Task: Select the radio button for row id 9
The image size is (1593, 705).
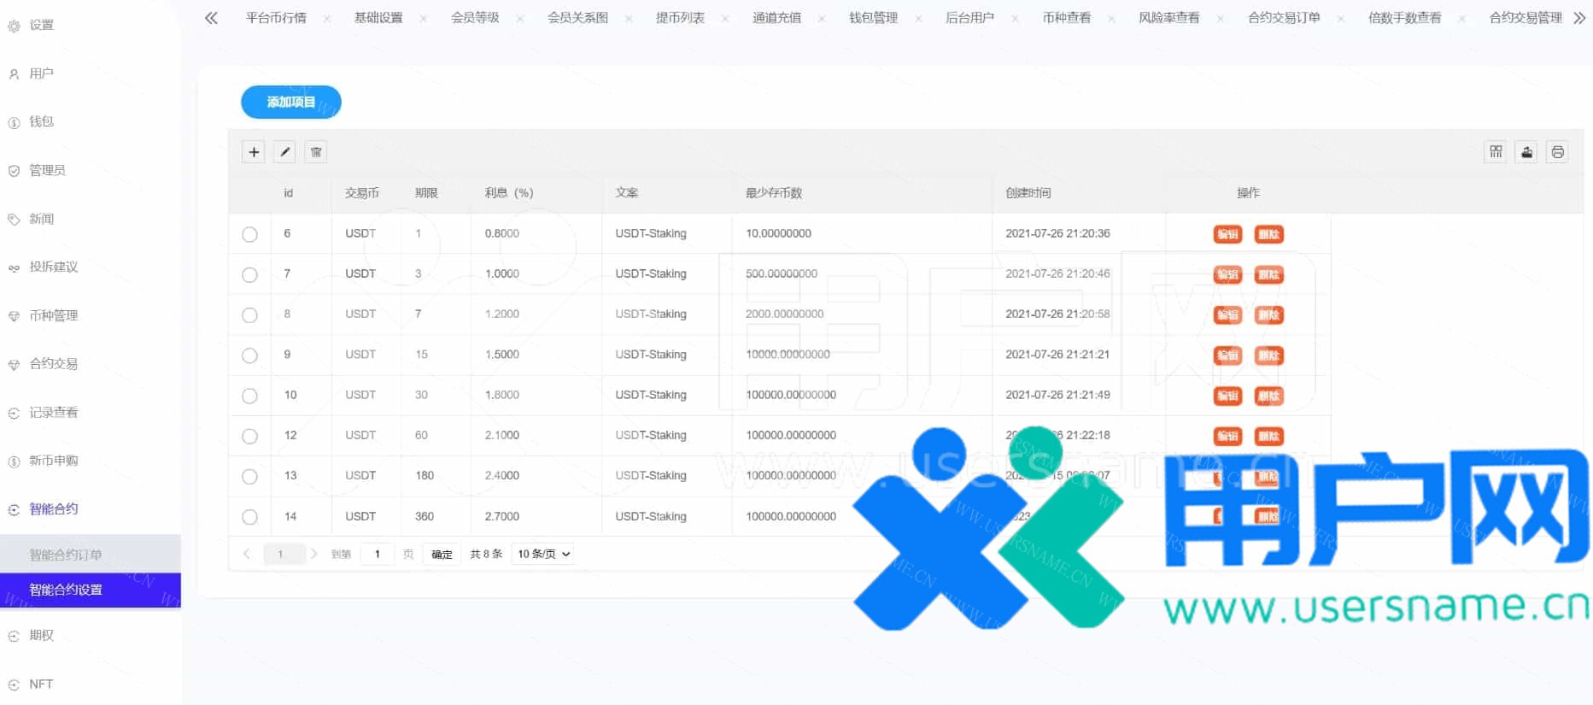Action: pos(249,355)
